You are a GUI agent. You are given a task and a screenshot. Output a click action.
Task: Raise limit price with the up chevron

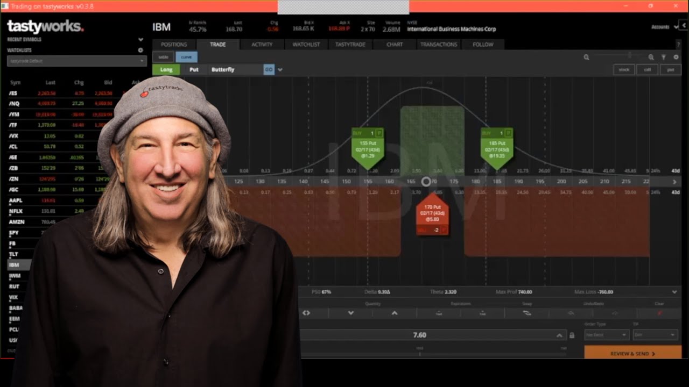(560, 335)
